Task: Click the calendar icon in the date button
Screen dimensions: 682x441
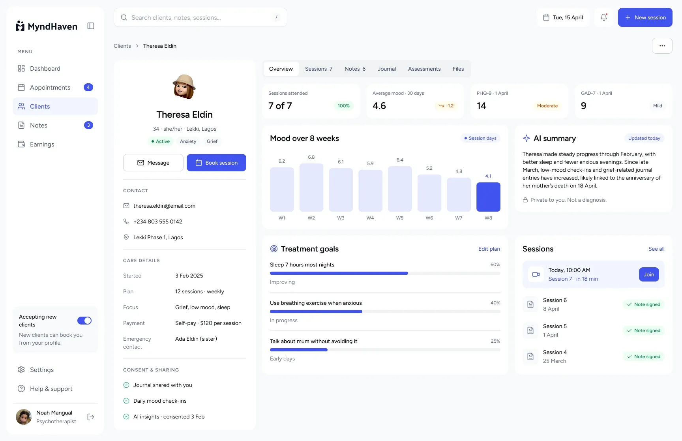Action: (546, 17)
